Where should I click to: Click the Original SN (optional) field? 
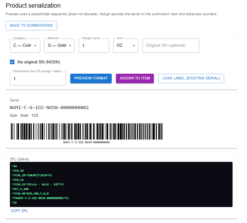click(171, 46)
